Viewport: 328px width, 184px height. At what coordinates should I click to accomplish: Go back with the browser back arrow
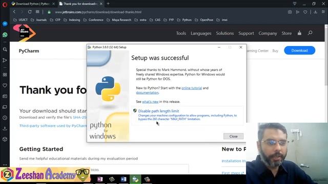14,12
